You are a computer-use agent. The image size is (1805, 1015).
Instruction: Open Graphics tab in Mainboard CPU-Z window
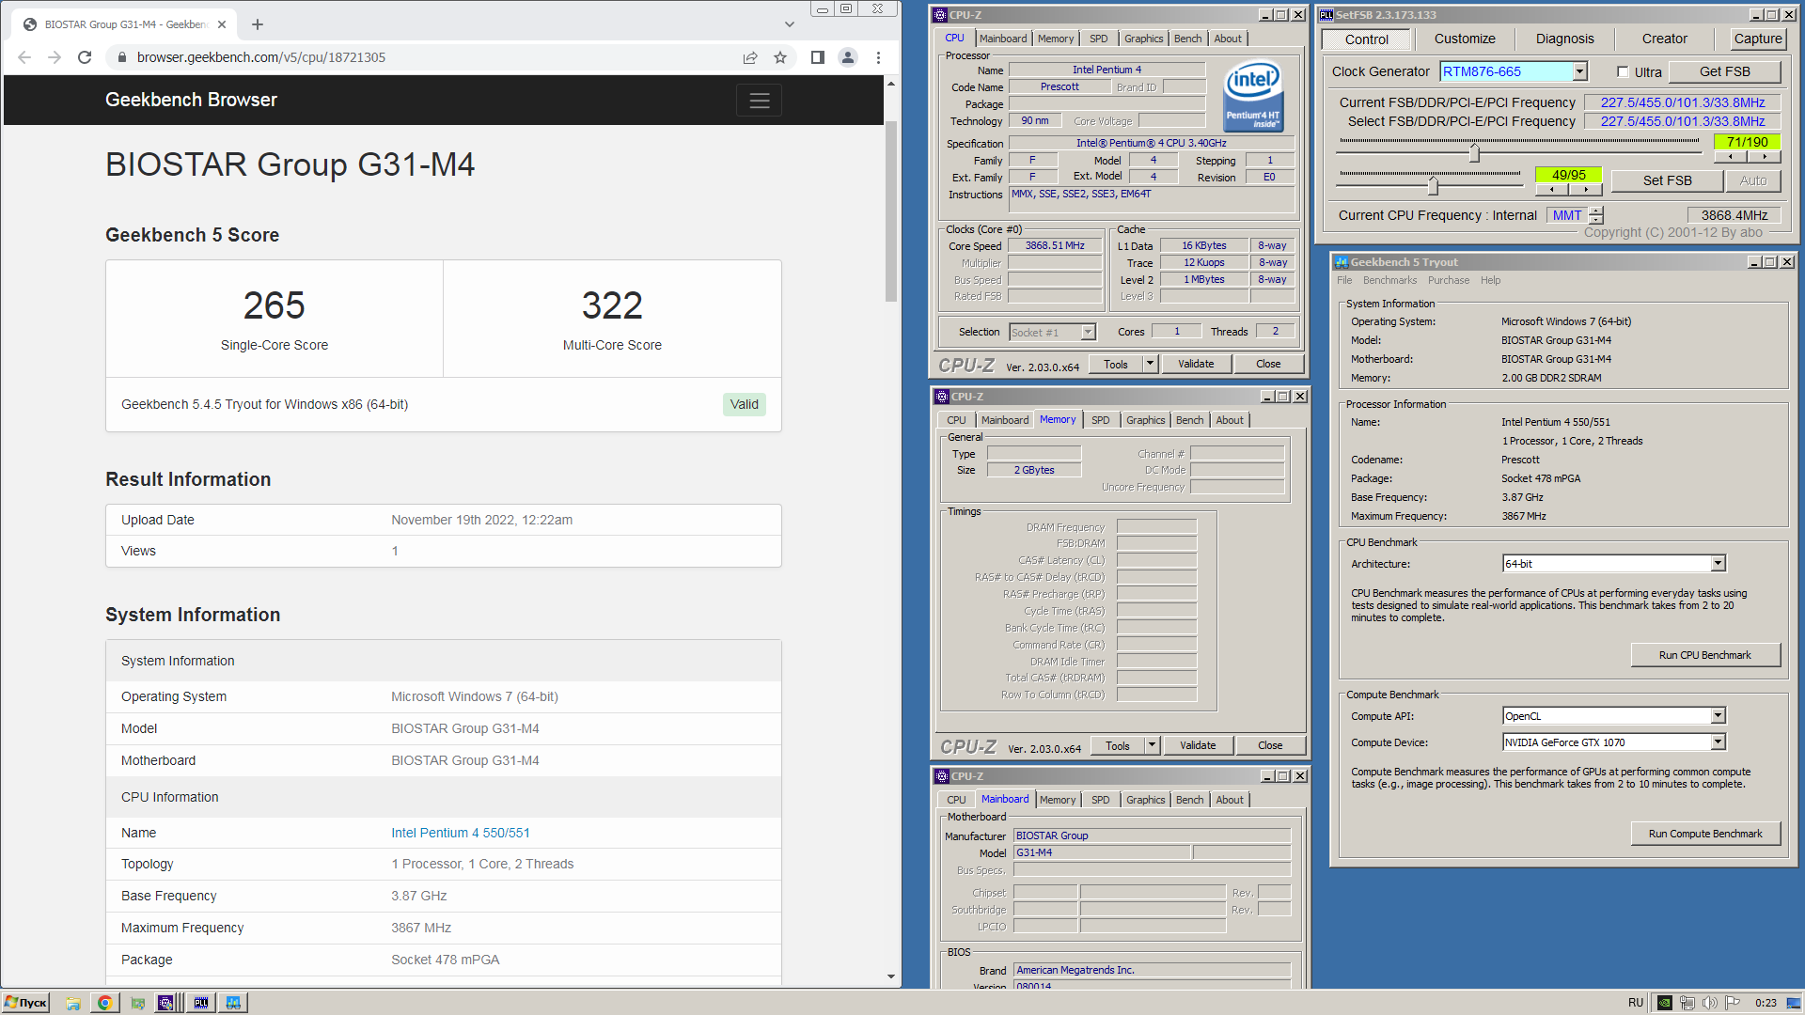pyautogui.click(x=1145, y=800)
